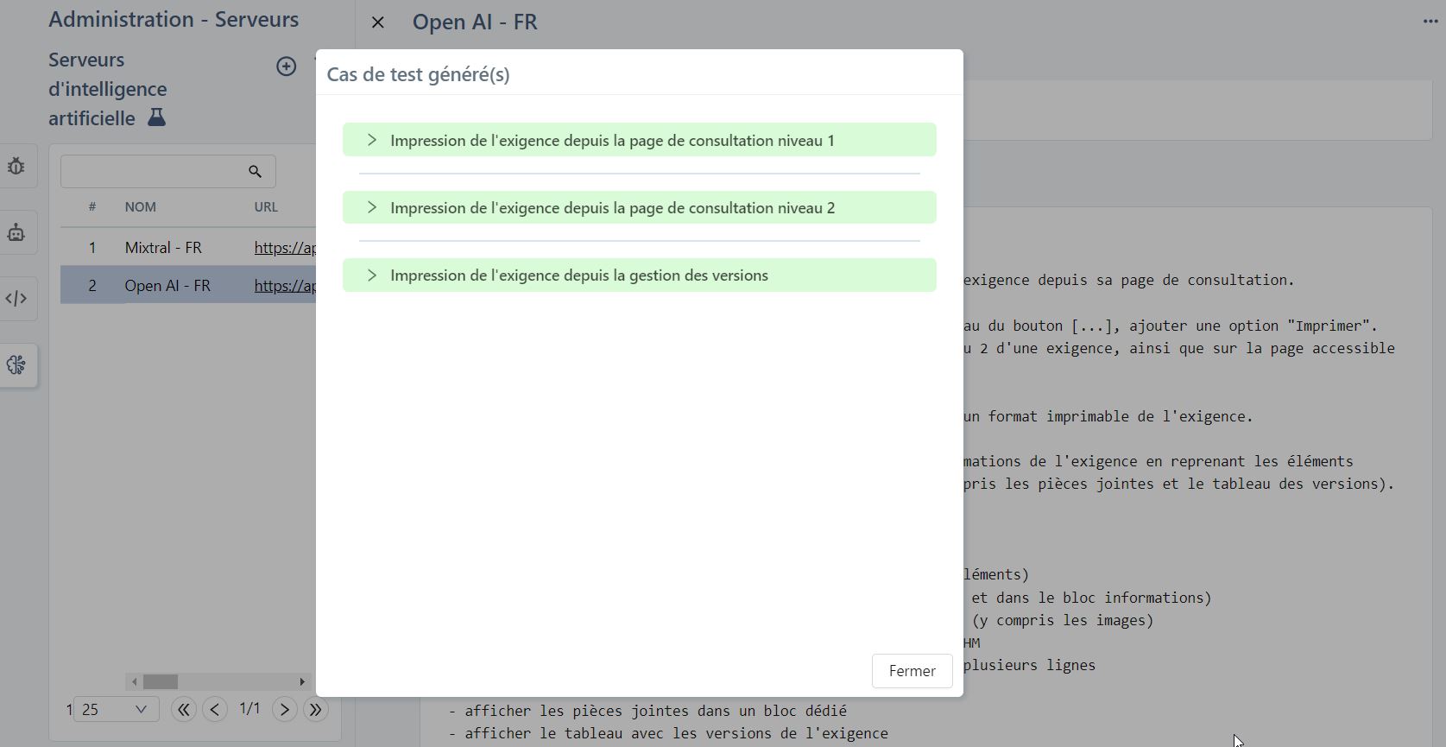Click the 'Administration - Serveurs' heading
Image resolution: width=1446 pixels, height=747 pixels.
174,19
